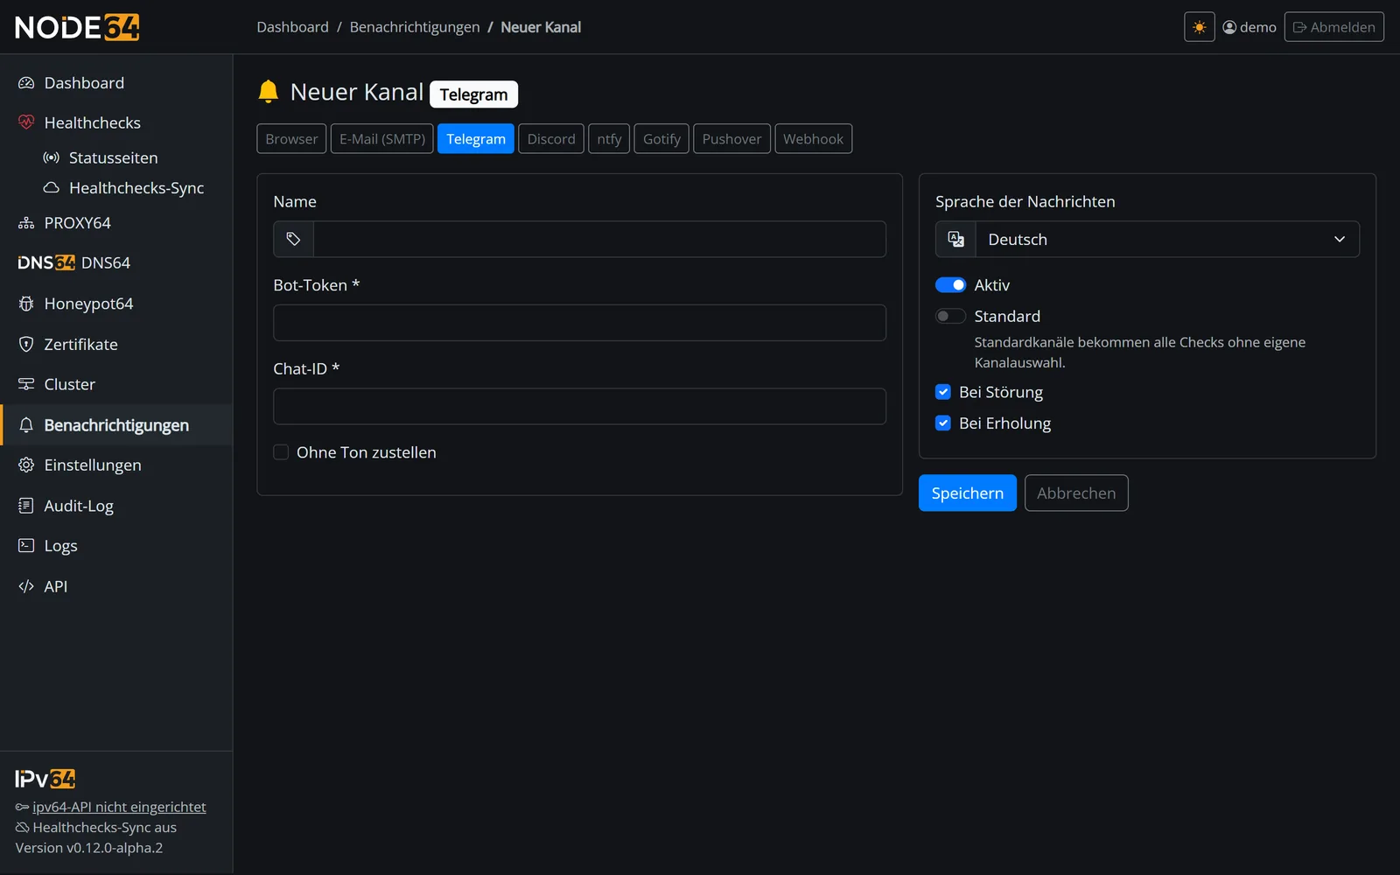Uncheck the Bei Erholung checkbox
The image size is (1400, 875).
943,423
